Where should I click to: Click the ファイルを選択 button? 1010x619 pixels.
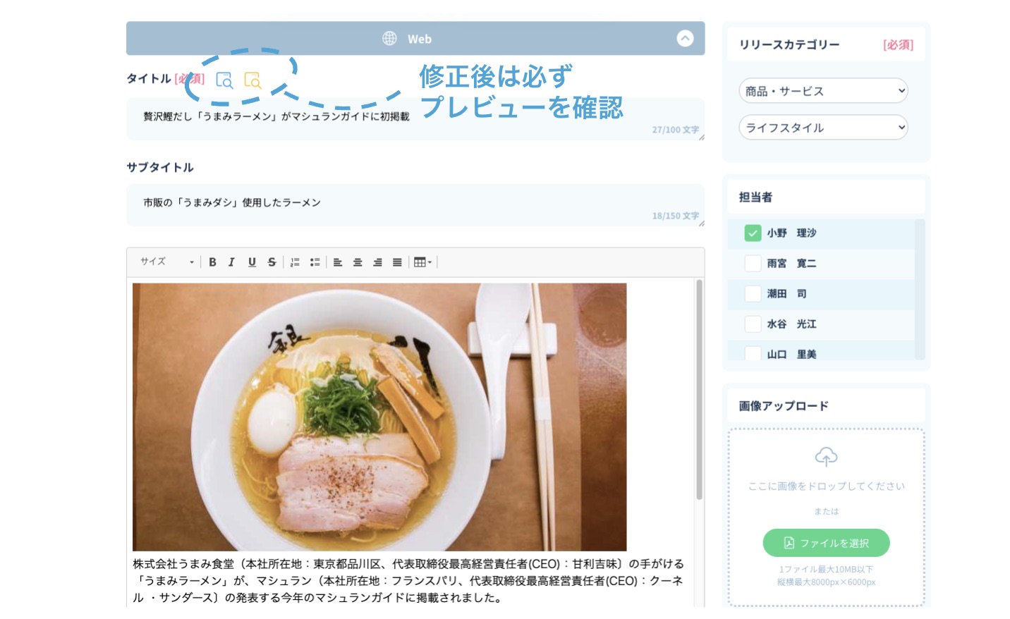tap(826, 543)
